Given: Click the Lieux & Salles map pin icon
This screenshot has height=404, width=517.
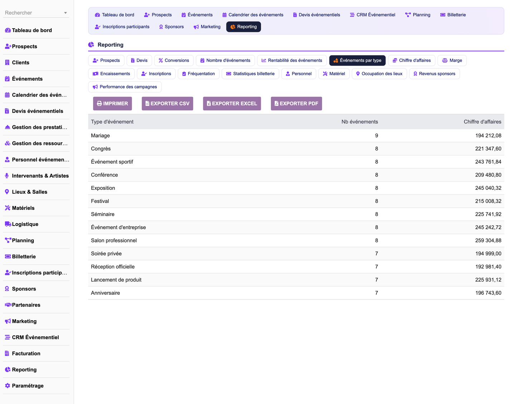Looking at the screenshot, I should click(7, 192).
